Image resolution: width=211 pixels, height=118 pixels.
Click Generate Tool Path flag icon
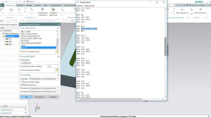[43, 9]
